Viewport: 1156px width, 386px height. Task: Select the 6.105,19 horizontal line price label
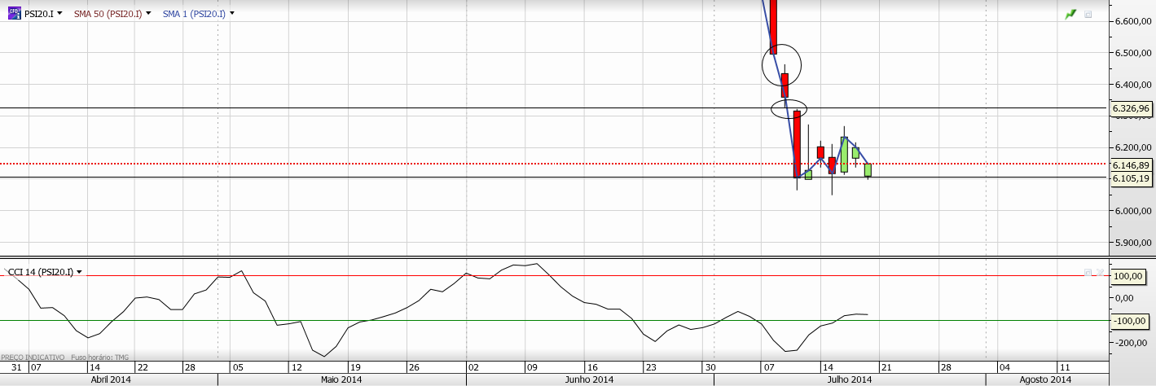point(1131,178)
